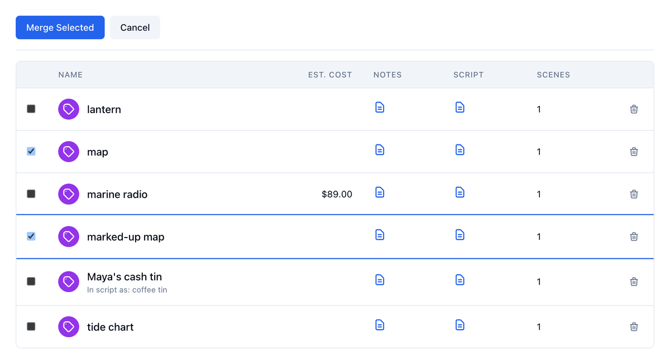
Task: Click the purple tag icon beside lantern
Action: tap(69, 109)
